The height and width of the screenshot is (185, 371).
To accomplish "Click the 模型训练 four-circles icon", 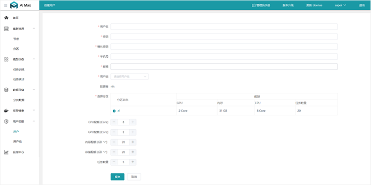I will 6,59.
